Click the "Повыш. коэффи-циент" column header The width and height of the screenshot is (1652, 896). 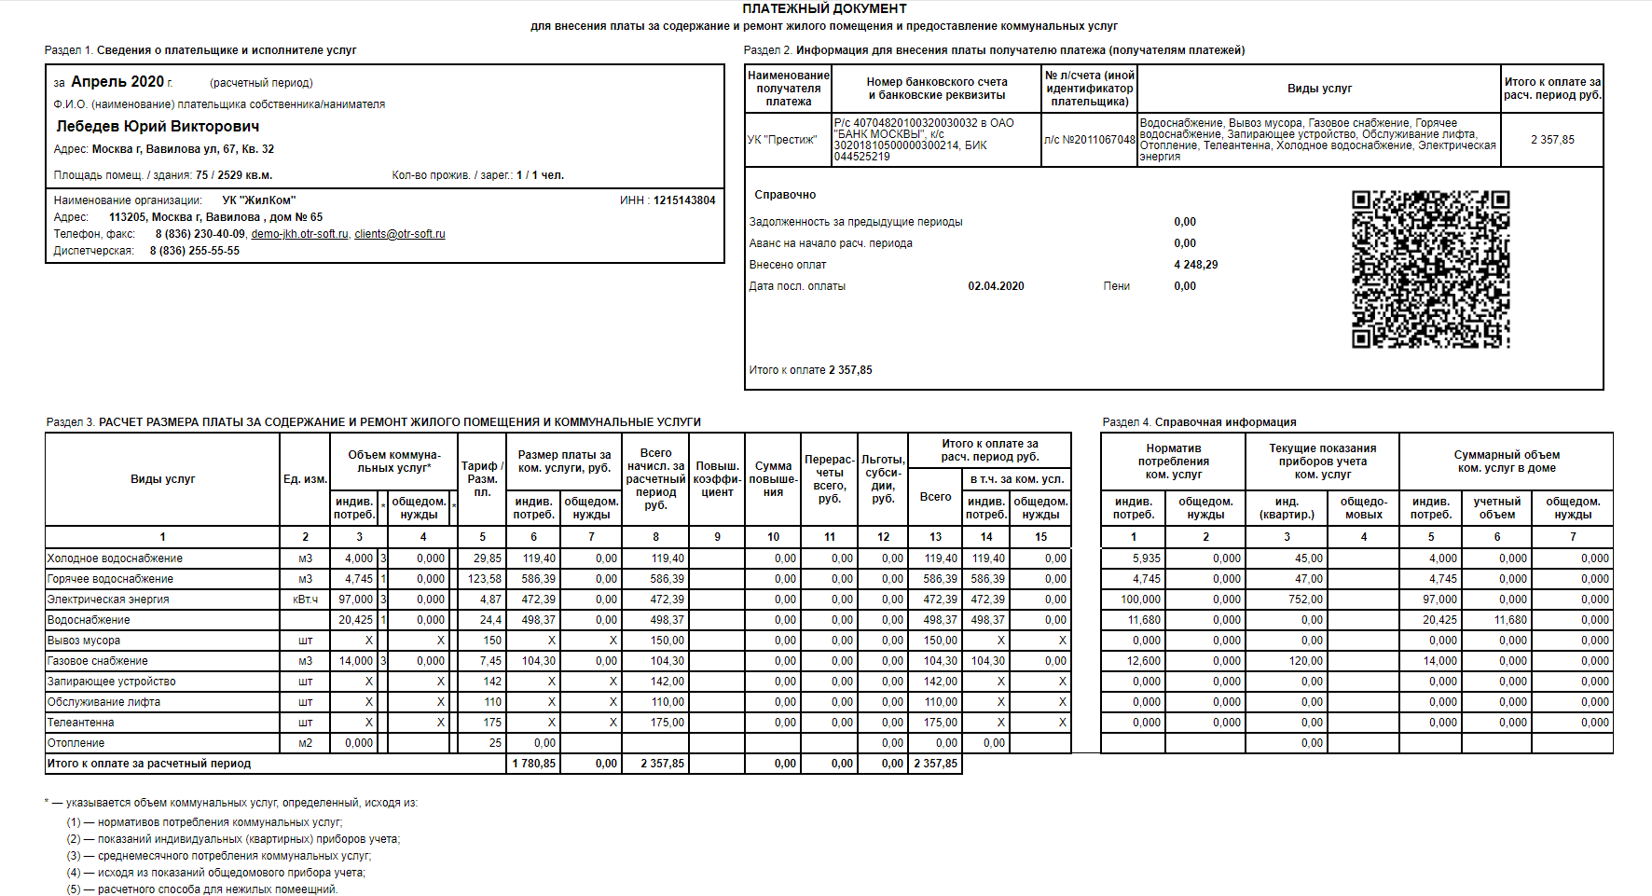click(x=717, y=479)
